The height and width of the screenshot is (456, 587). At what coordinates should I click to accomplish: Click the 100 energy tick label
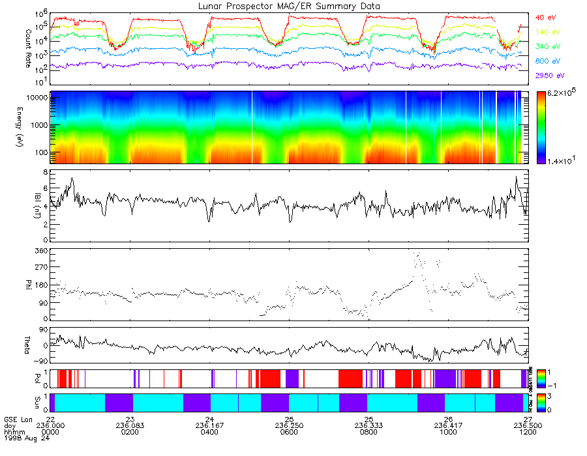(41, 153)
